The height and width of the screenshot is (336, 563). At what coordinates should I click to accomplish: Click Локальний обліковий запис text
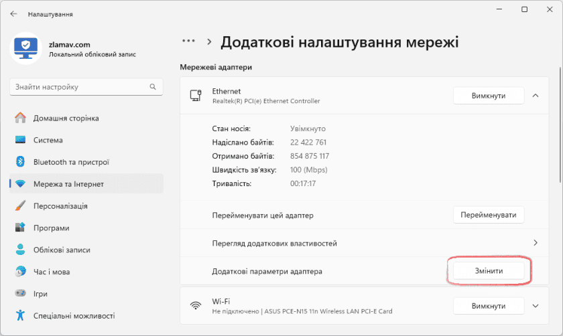(x=92, y=54)
